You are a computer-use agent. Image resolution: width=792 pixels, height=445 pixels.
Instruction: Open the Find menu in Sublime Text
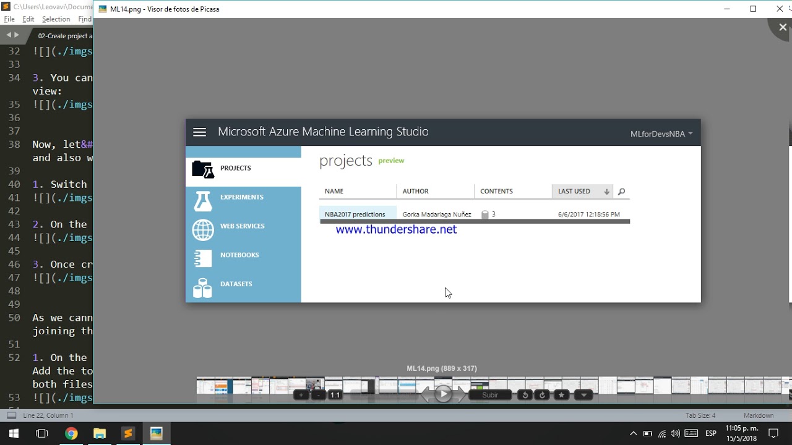point(85,19)
